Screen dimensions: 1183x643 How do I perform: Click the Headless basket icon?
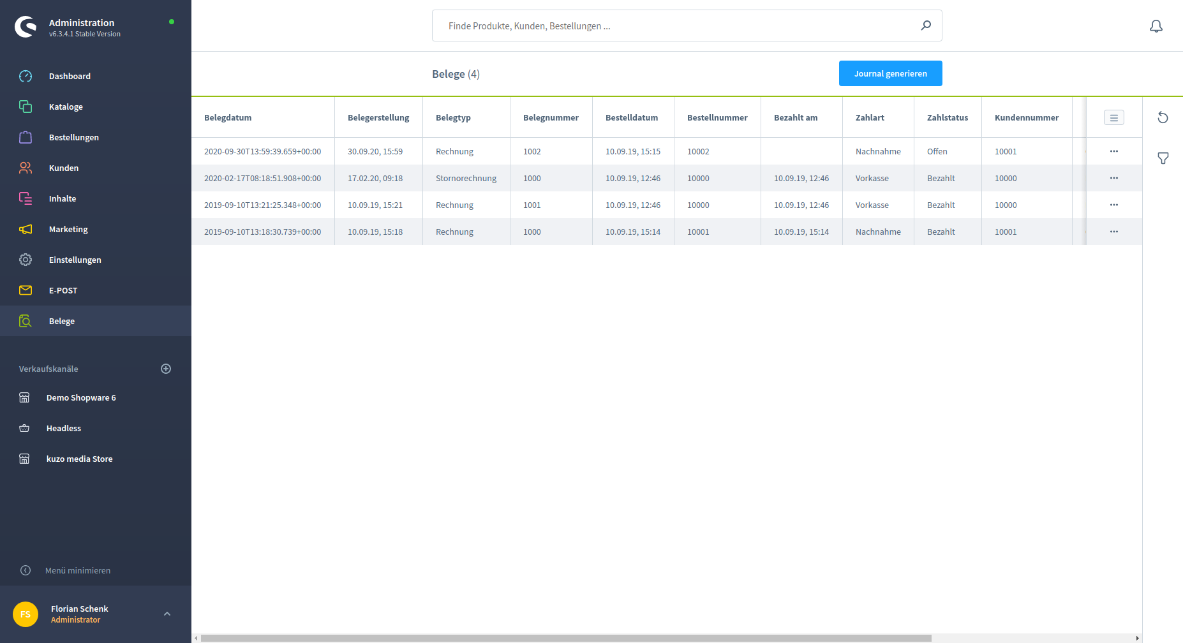pyautogui.click(x=24, y=428)
